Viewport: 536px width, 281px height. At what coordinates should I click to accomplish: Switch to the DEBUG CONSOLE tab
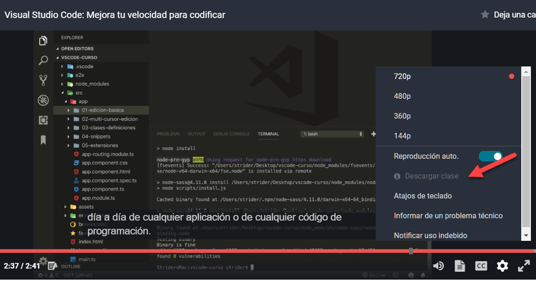pyautogui.click(x=231, y=134)
